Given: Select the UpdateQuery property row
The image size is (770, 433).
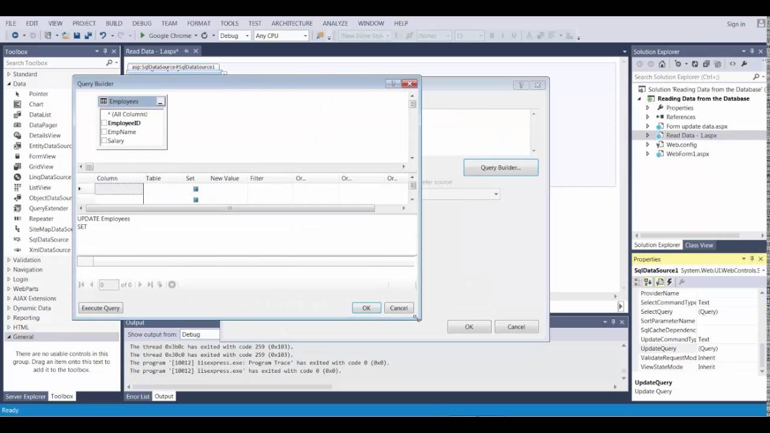Looking at the screenshot, I should tap(698, 348).
